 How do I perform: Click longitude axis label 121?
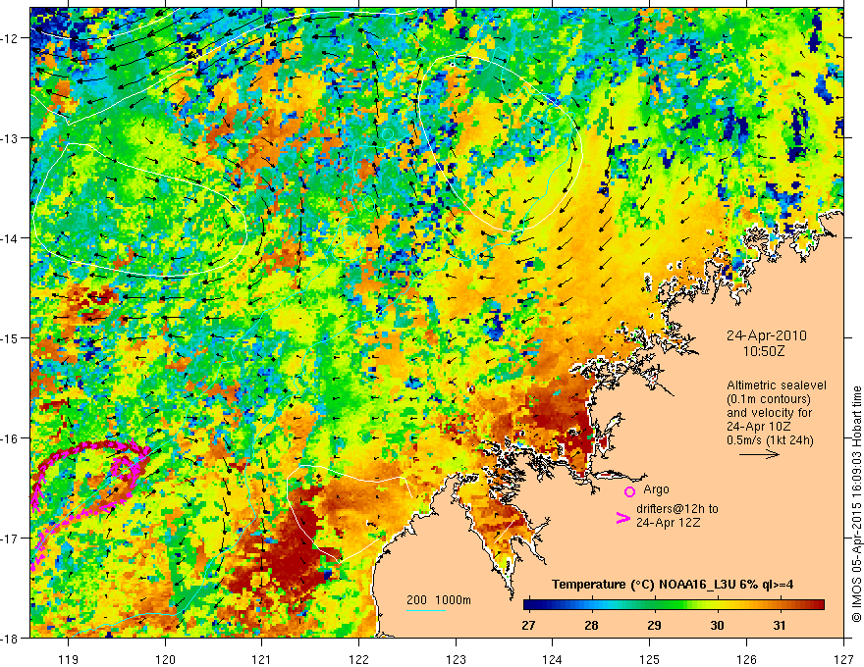[262, 659]
